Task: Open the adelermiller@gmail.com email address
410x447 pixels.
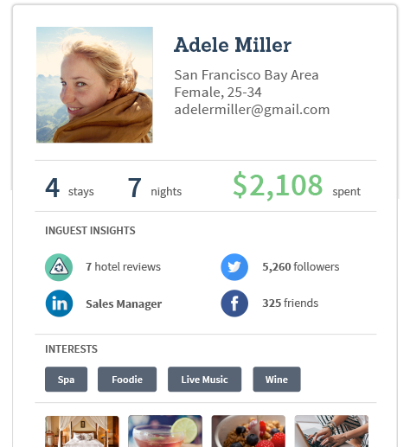Action: (x=252, y=110)
